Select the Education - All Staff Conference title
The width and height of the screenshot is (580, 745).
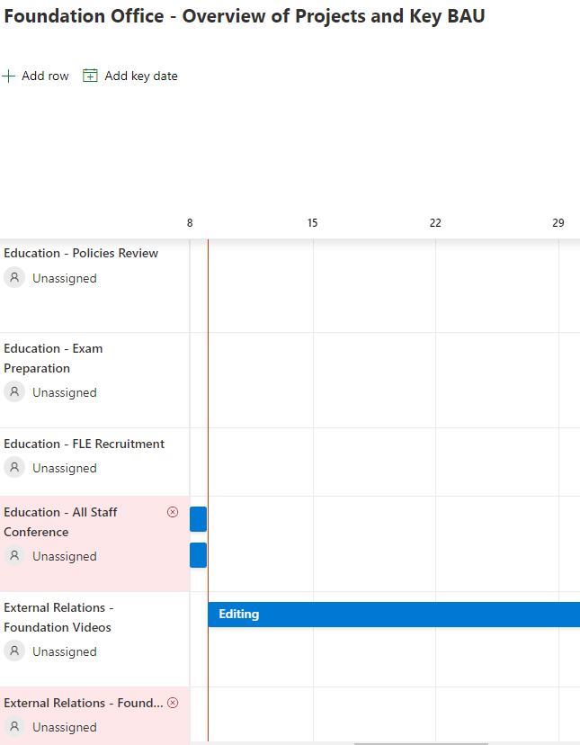pyautogui.click(x=60, y=522)
